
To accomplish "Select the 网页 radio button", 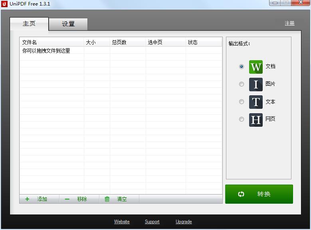I will (242, 119).
